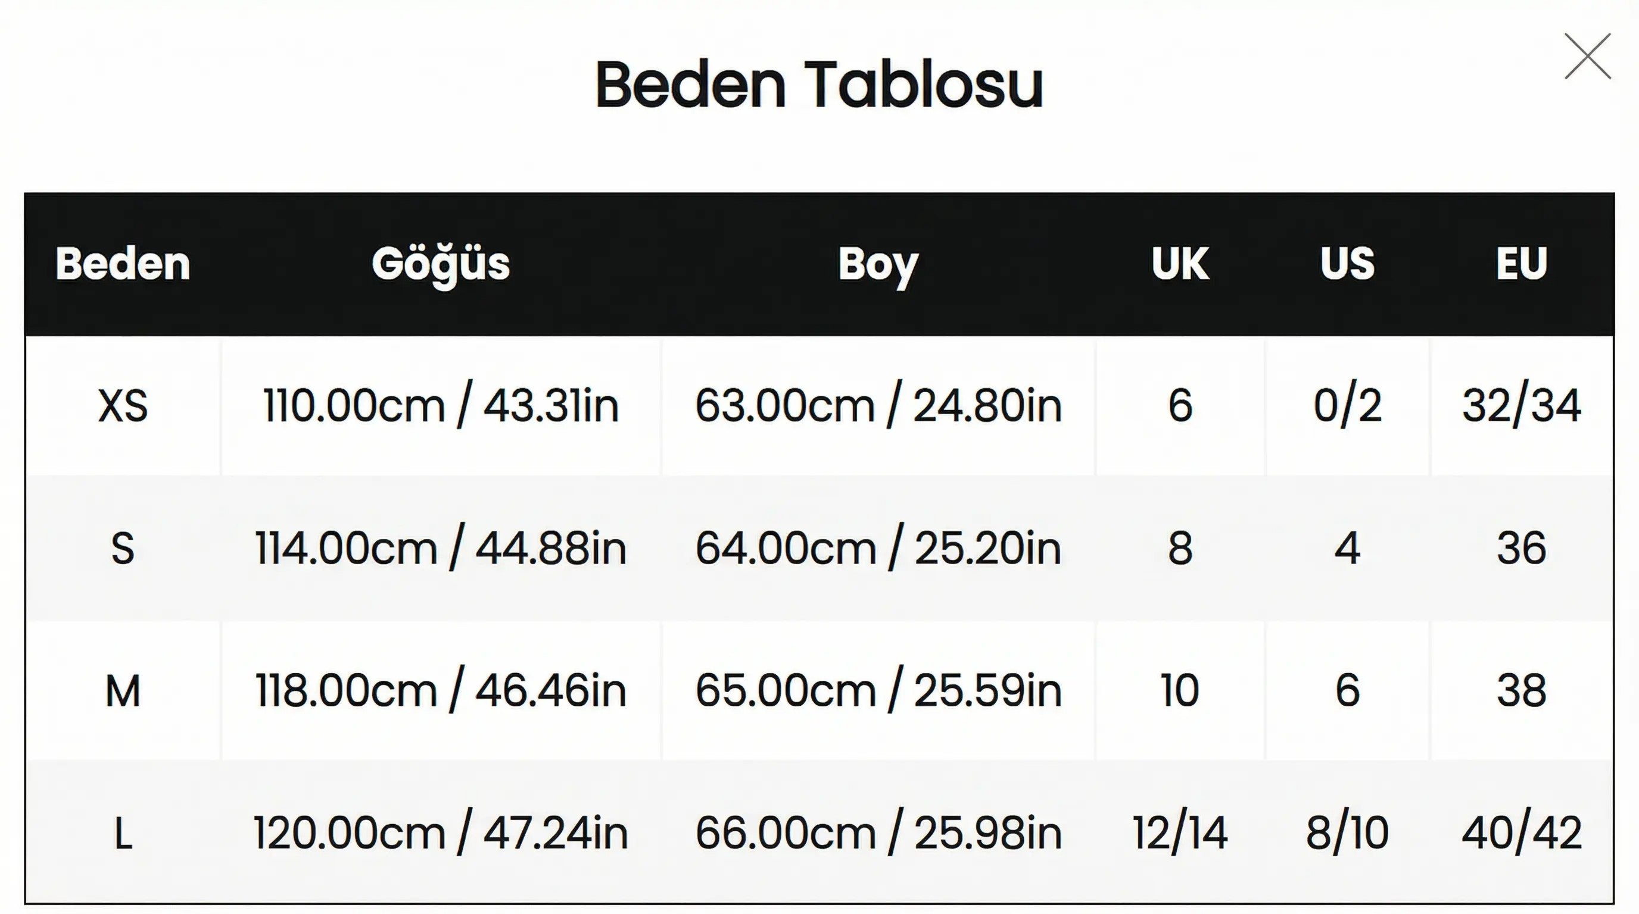Viewport: 1639px width, 914px height.
Task: Select the L size row label
Action: (123, 832)
